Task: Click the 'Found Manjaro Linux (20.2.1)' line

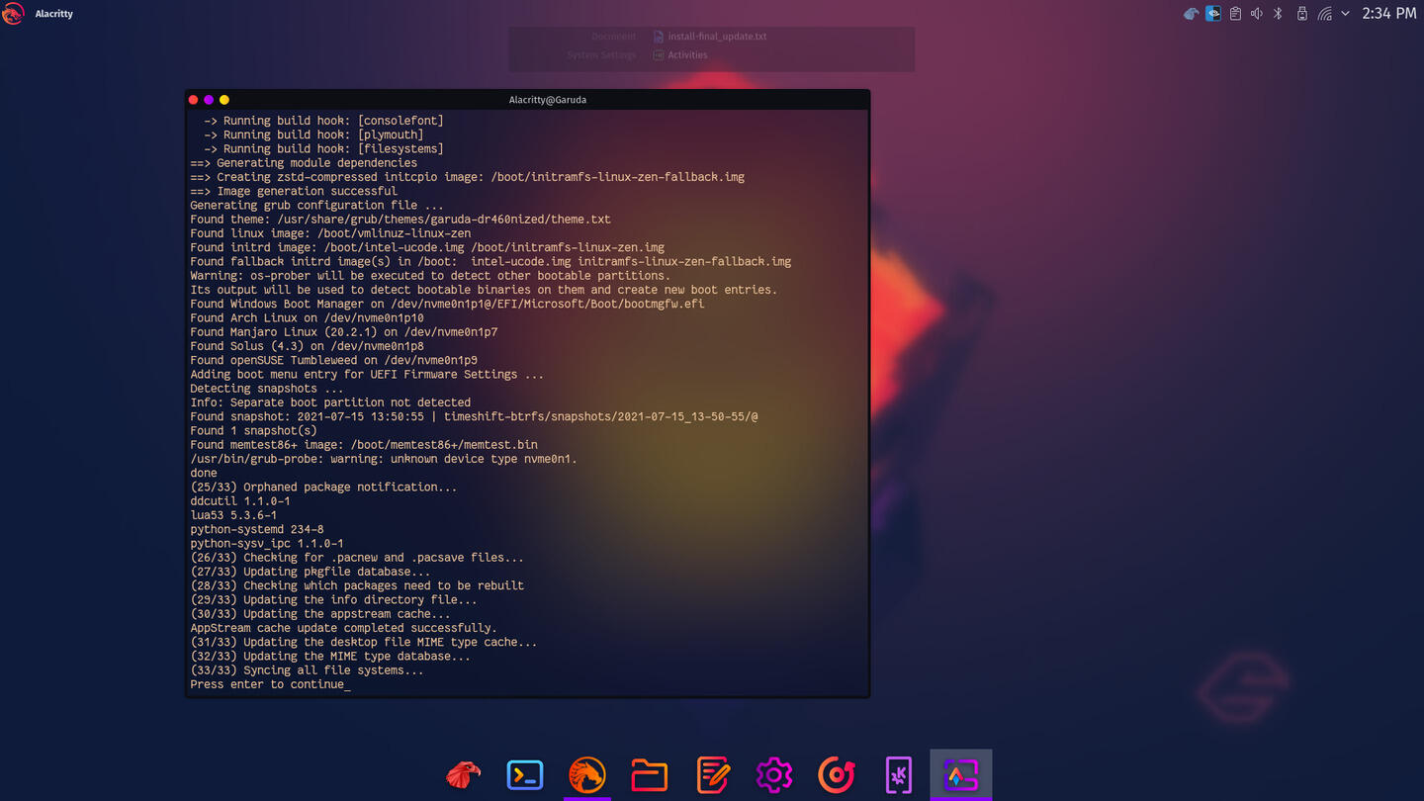Action: [x=343, y=332]
